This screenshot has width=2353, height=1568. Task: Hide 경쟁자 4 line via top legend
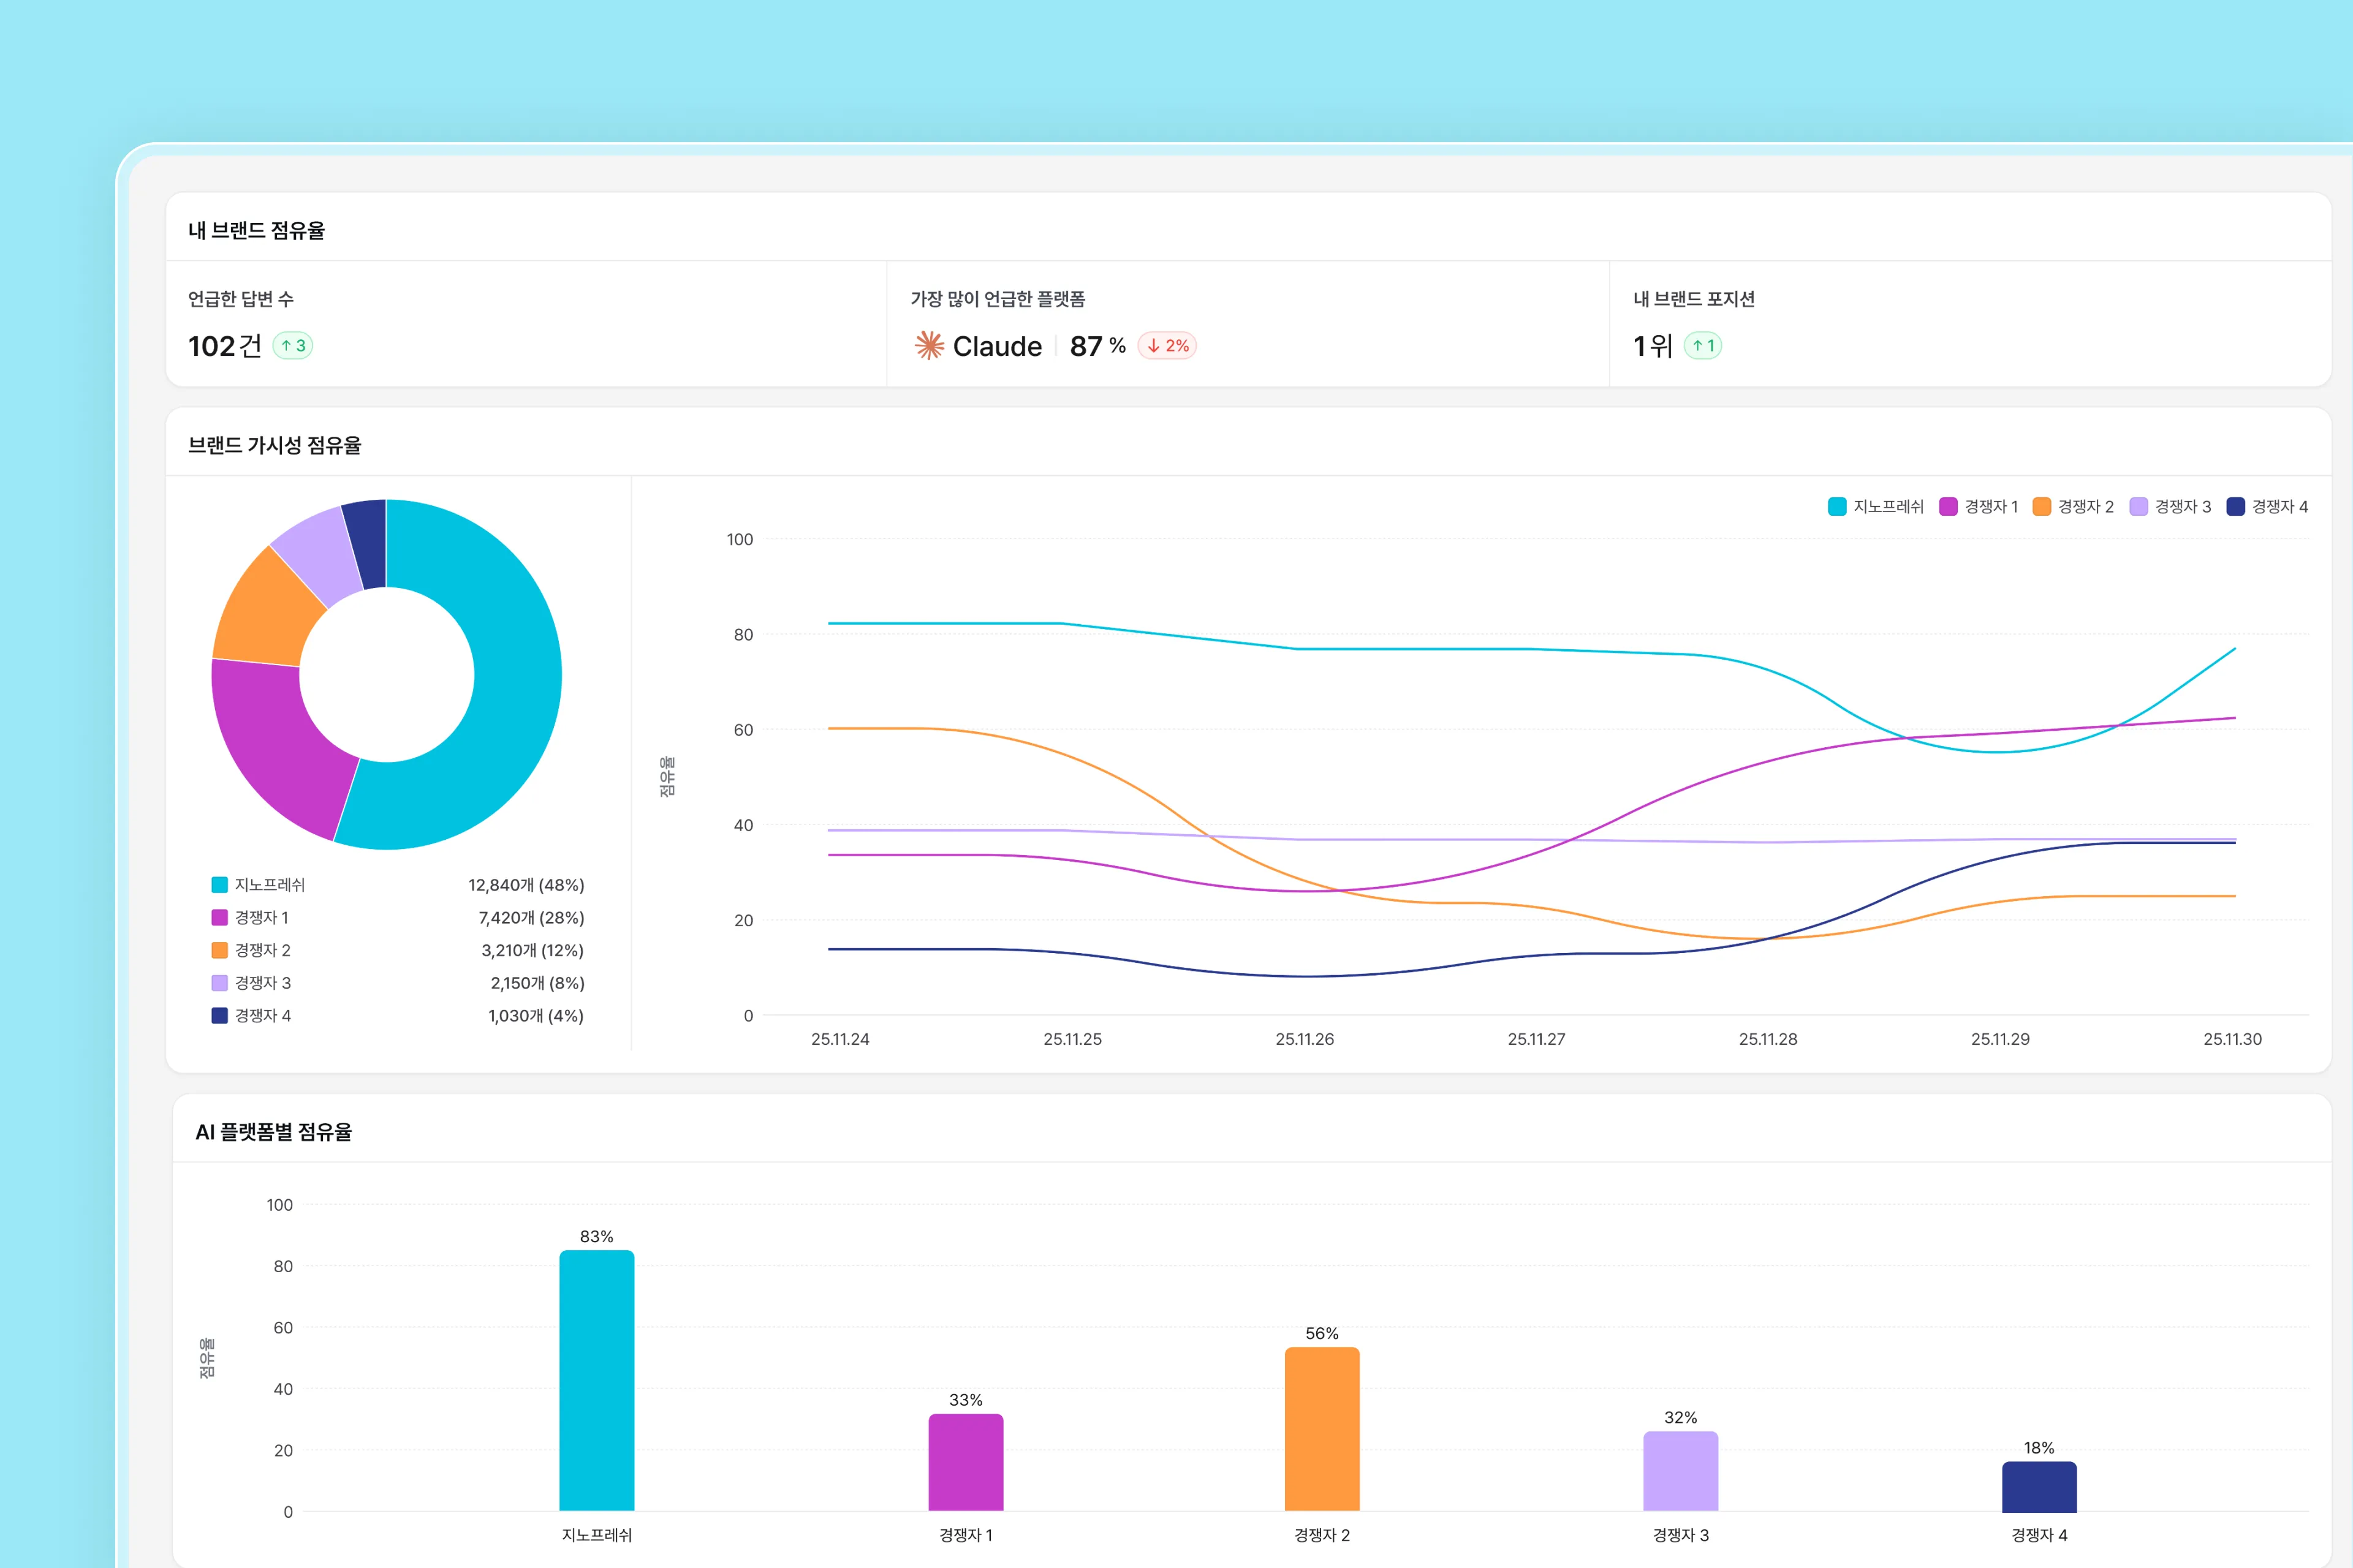2267,507
